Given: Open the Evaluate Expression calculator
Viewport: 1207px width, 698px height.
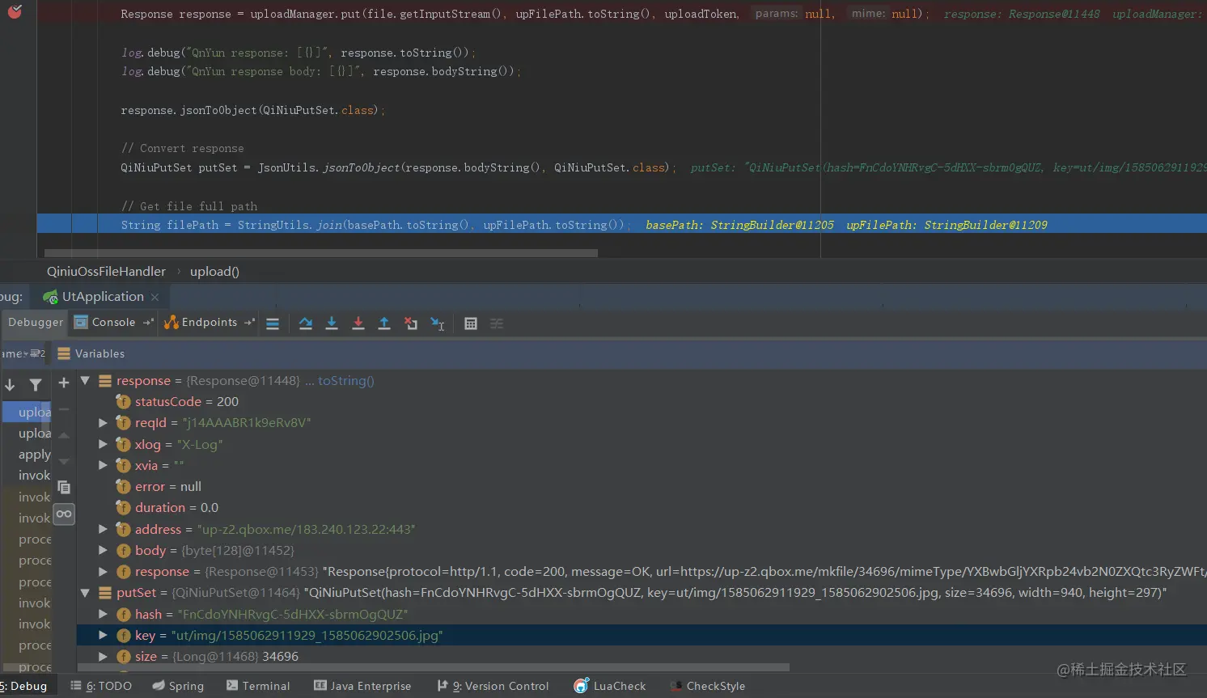Looking at the screenshot, I should coord(471,324).
